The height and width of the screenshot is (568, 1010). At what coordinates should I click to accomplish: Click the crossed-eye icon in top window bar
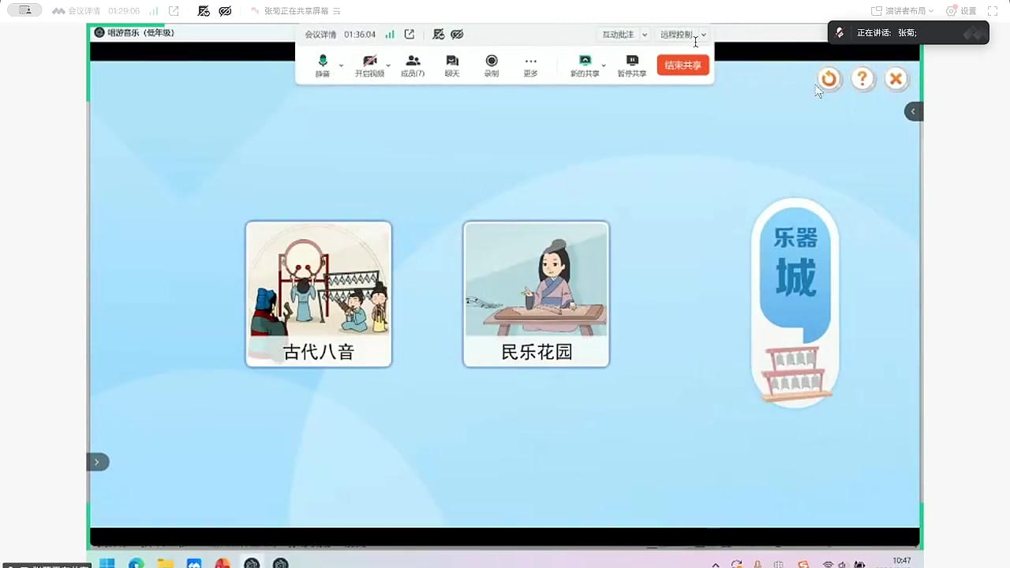click(225, 11)
